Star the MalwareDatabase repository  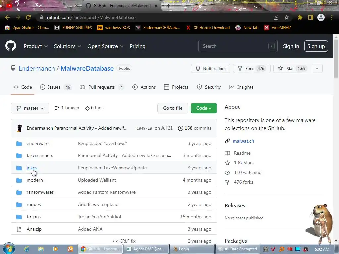pyautogui.click(x=293, y=69)
